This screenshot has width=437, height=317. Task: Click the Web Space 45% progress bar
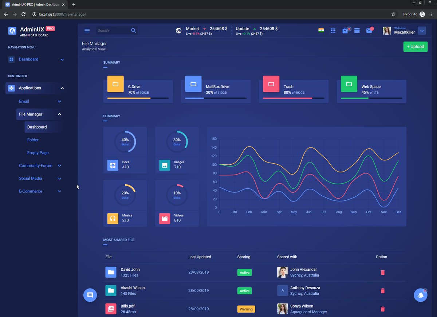pos(371,98)
